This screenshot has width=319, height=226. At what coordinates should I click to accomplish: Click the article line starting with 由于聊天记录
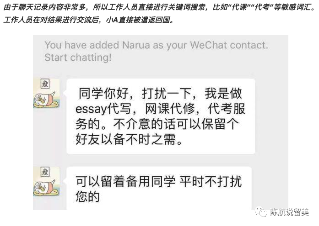click(x=159, y=7)
